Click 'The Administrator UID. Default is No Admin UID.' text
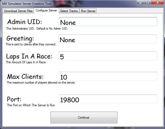This screenshot has height=129, width=165. pos(37,29)
